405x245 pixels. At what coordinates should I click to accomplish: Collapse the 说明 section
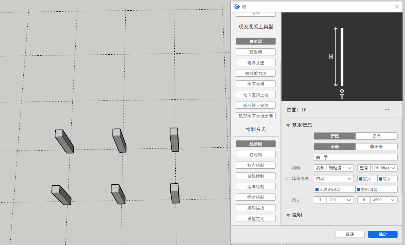pos(288,215)
